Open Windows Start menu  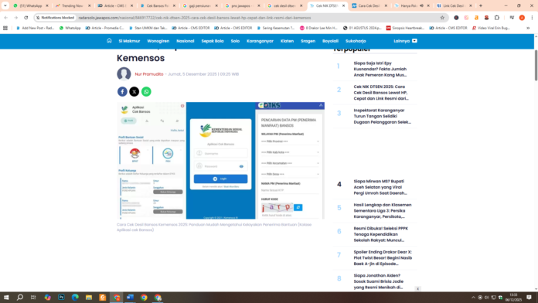(x=6, y=298)
